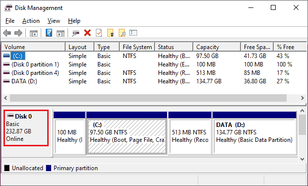Screen dimensions: 308x186
Task: Select the DATA (D:) volume row
Action: (154, 81)
